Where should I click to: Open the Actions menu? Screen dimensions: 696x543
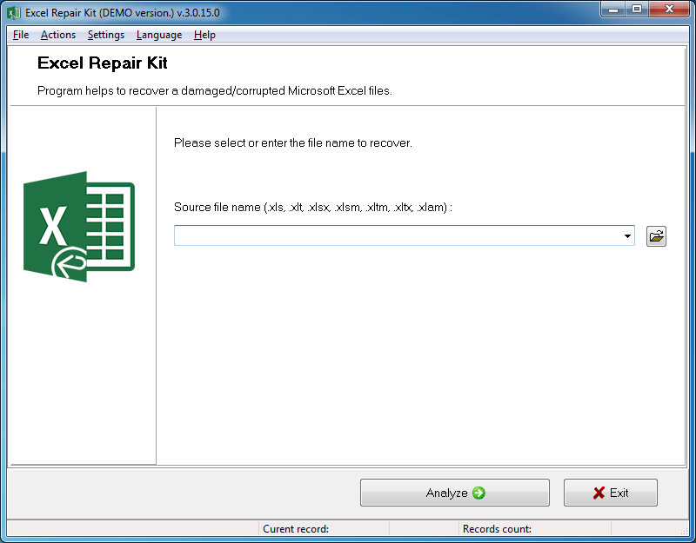pos(58,35)
